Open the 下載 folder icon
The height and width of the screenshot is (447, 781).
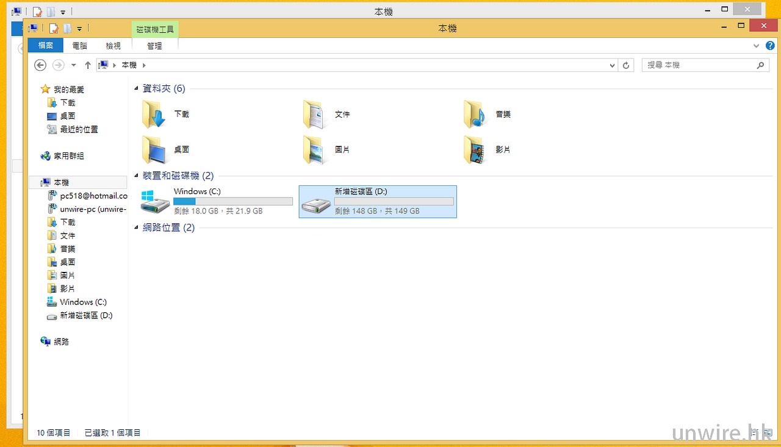[154, 114]
